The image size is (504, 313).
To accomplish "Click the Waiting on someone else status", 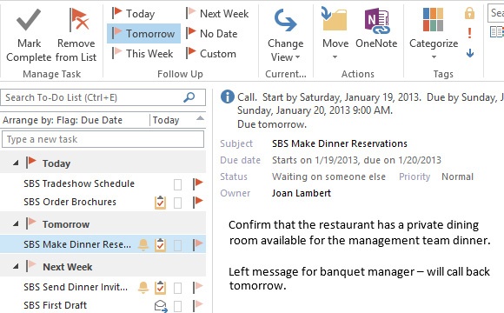I will [328, 176].
